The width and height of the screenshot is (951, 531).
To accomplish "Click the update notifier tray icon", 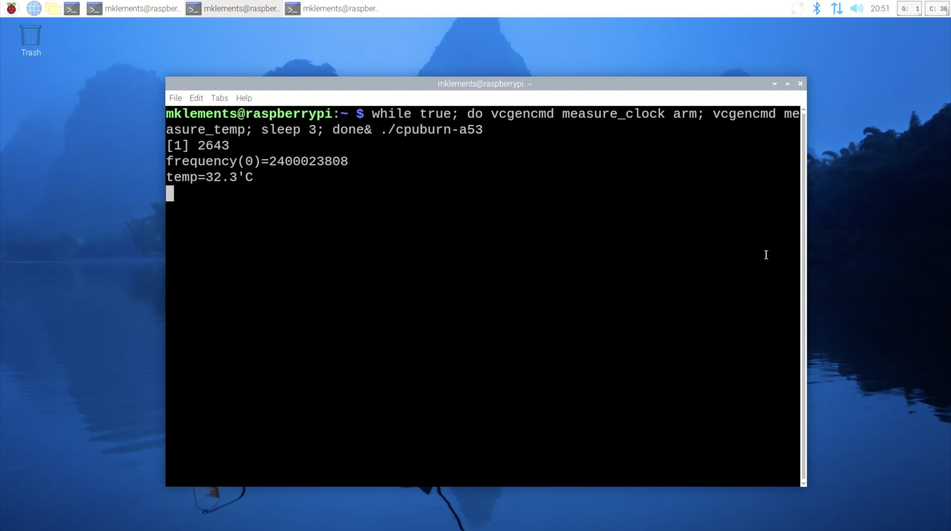I will coord(797,8).
